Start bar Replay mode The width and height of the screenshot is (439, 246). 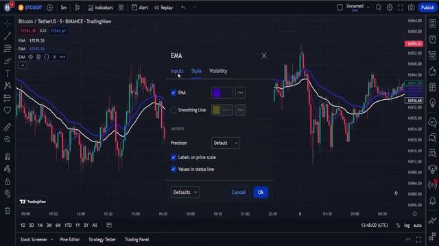163,8
